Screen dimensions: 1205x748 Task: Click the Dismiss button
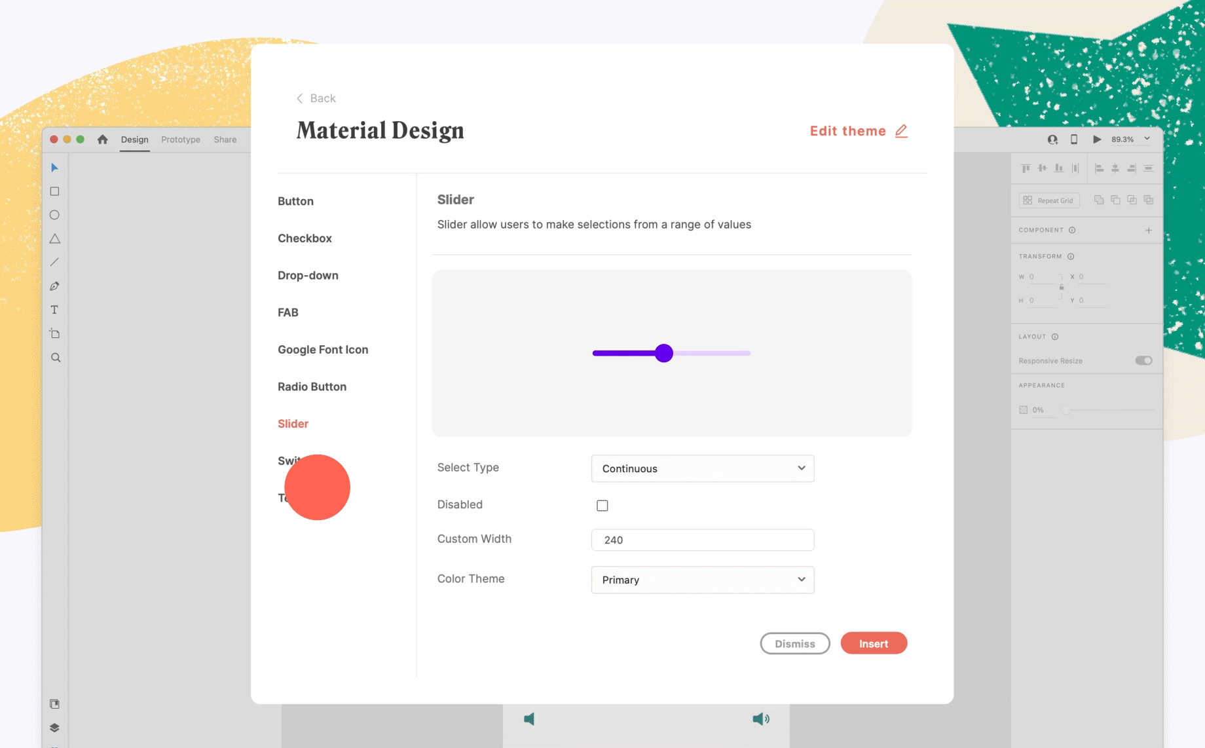(x=794, y=644)
